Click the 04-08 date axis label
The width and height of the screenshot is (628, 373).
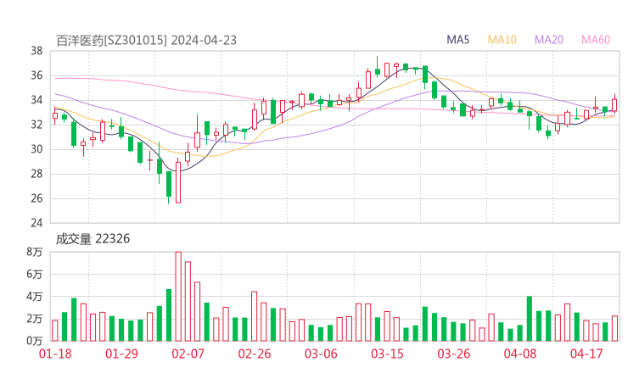pyautogui.click(x=520, y=354)
